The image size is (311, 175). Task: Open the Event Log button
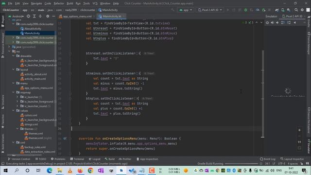click(x=268, y=159)
